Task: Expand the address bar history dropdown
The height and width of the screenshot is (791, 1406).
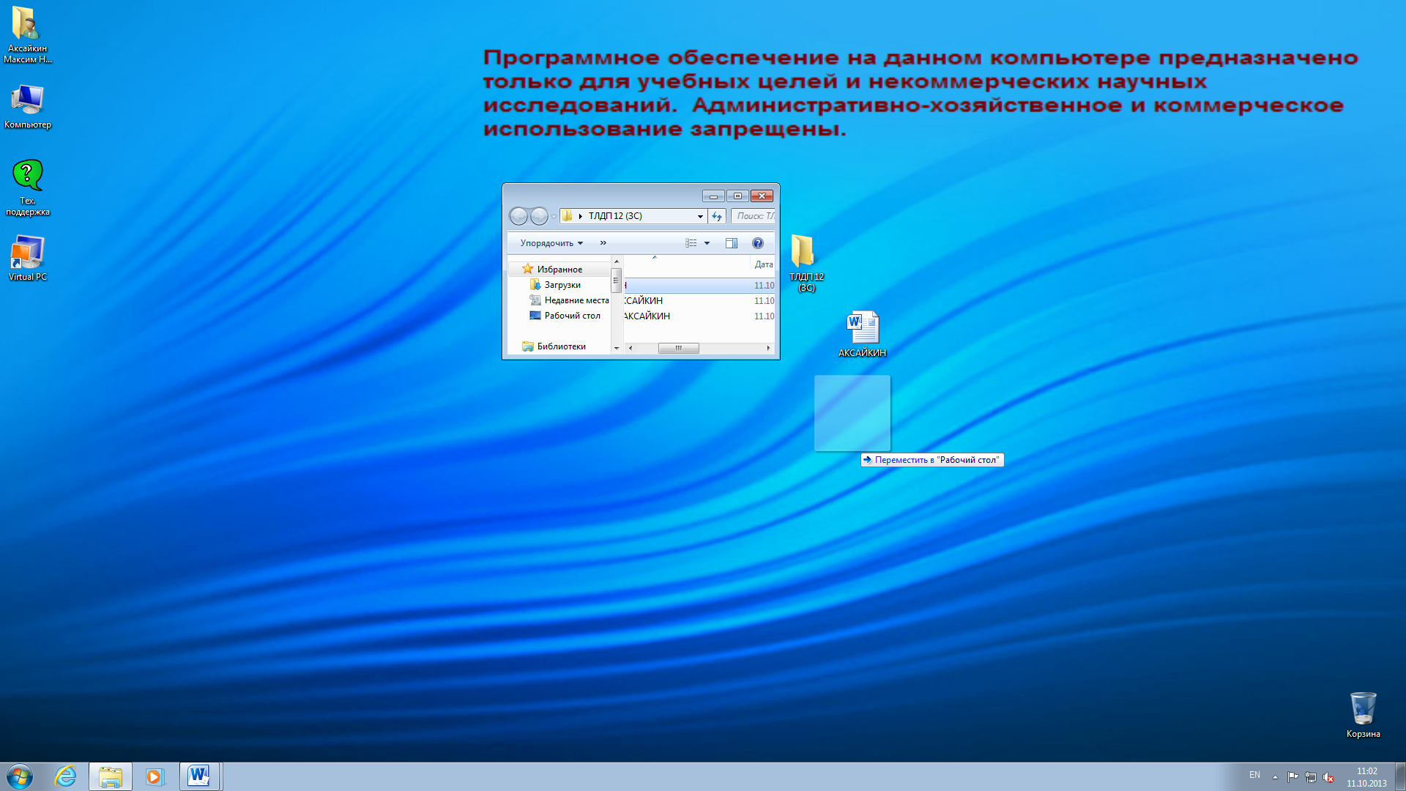Action: (x=700, y=216)
